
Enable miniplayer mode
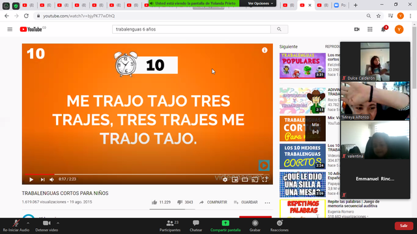pyautogui.click(x=235, y=179)
